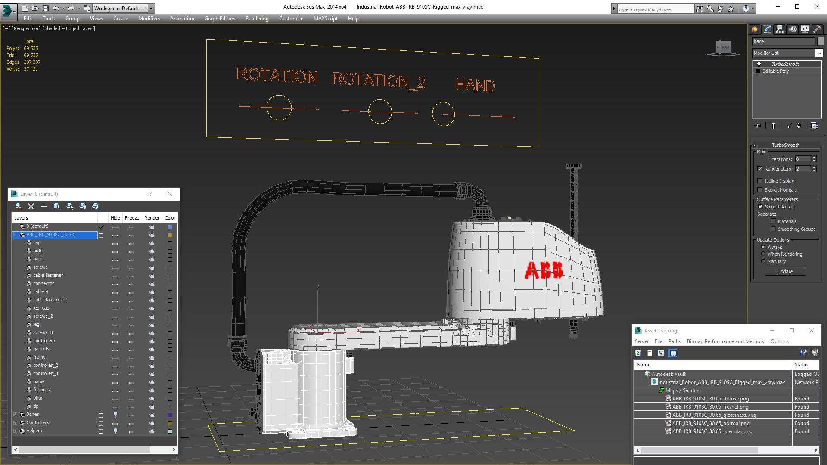This screenshot has width=827, height=465.
Task: Expand the Helpers layer
Action: point(16,431)
